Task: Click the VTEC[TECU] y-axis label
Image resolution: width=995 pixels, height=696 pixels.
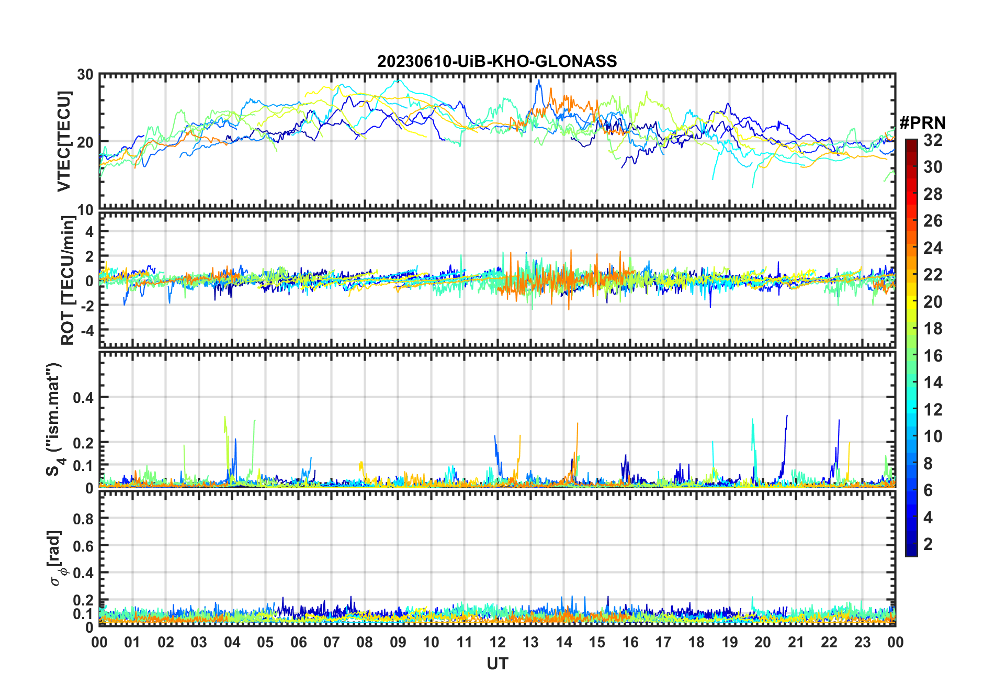Action: [64, 141]
